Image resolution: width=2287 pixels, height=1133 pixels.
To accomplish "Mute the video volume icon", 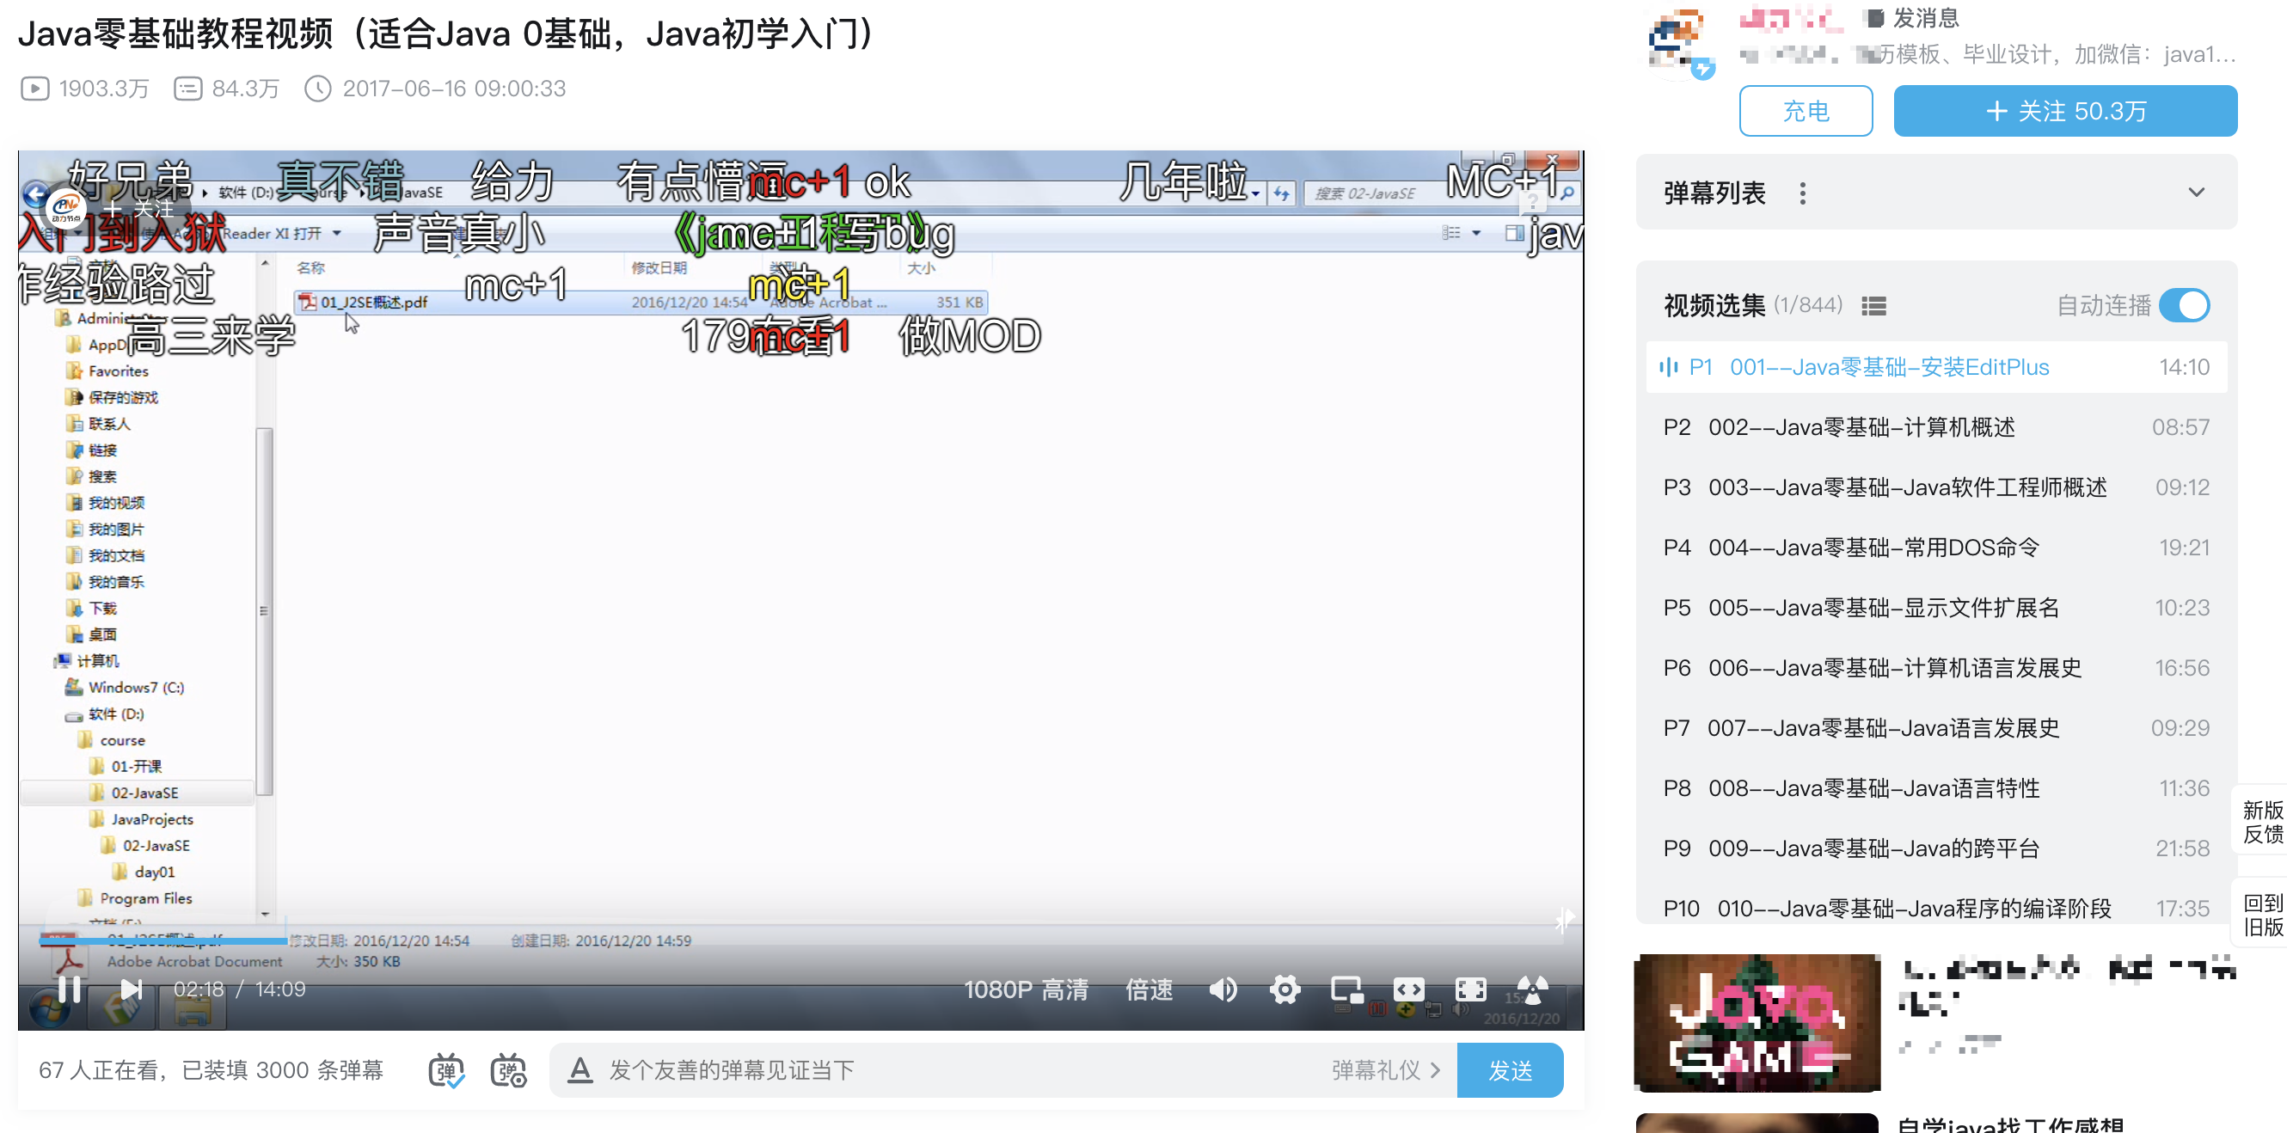I will click(x=1223, y=989).
